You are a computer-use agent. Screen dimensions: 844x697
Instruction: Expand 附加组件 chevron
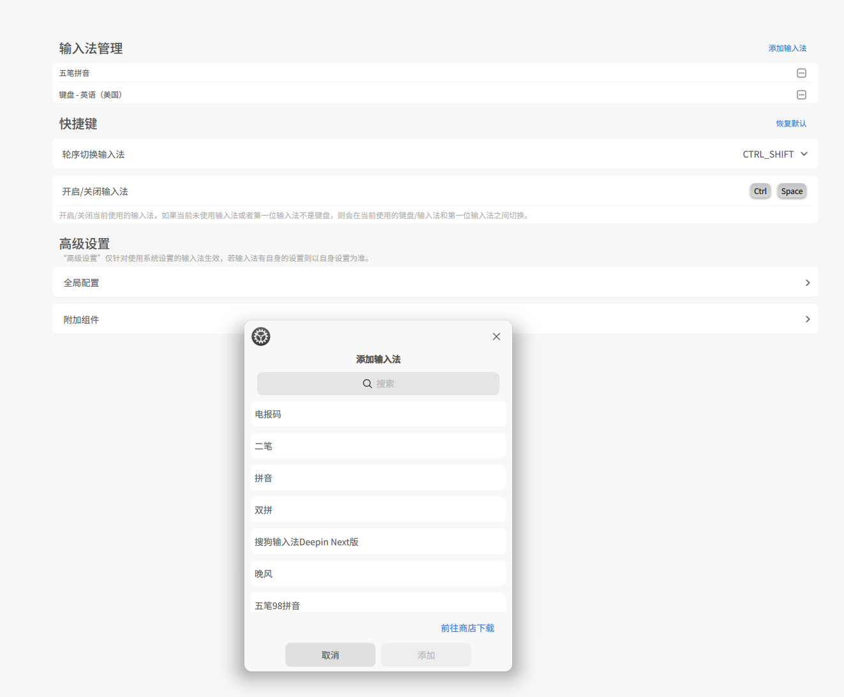[808, 319]
